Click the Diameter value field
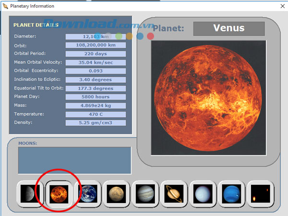Viewport: 288px width, 216px height. [96, 36]
